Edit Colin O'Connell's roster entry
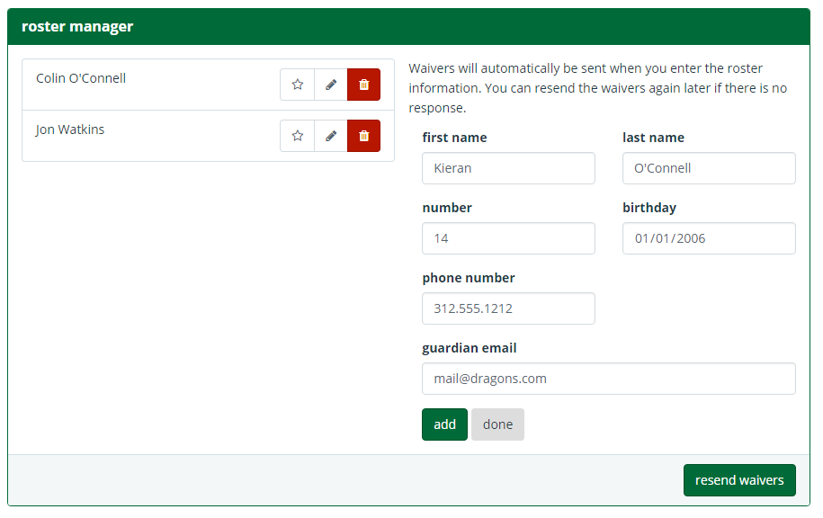Image resolution: width=823 pixels, height=518 pixels. click(331, 85)
